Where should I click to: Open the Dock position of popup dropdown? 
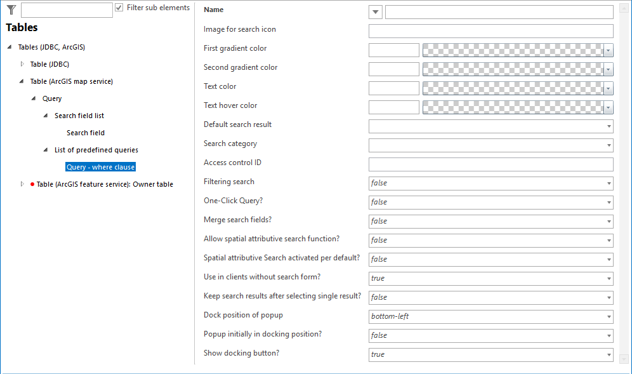[607, 316]
